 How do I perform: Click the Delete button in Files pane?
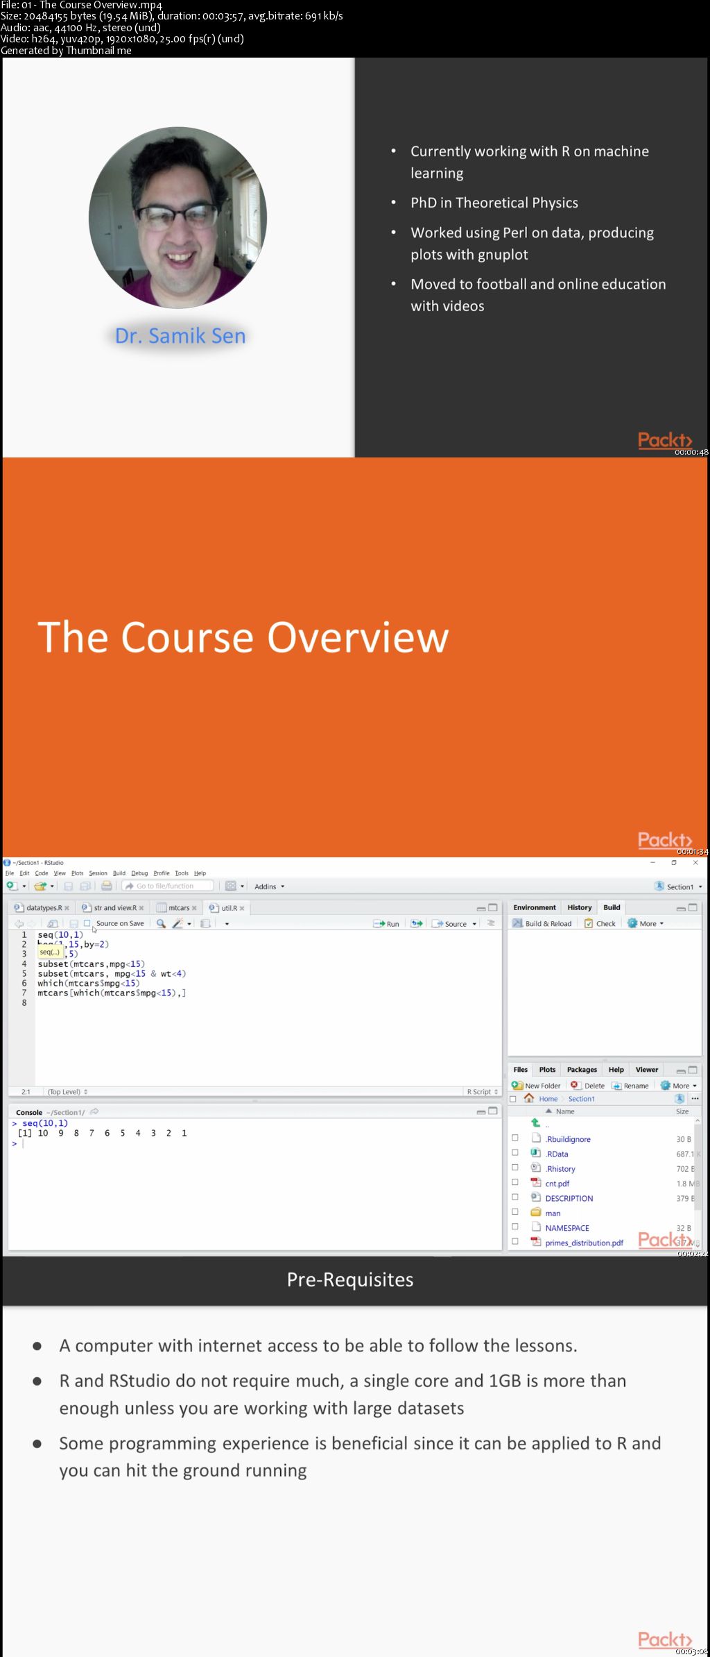(587, 1086)
